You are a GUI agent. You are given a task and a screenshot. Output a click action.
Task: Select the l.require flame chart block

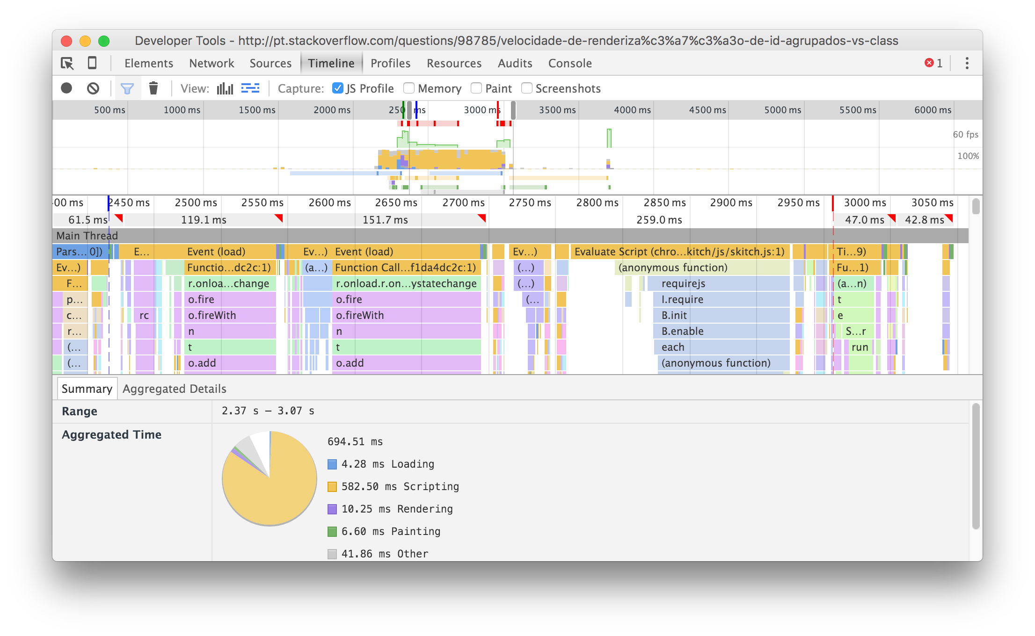pyautogui.click(x=721, y=299)
